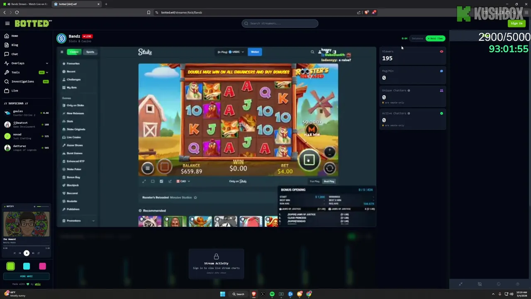531x299 pixels.
Task: Click the Sign In button
Action: (516, 23)
